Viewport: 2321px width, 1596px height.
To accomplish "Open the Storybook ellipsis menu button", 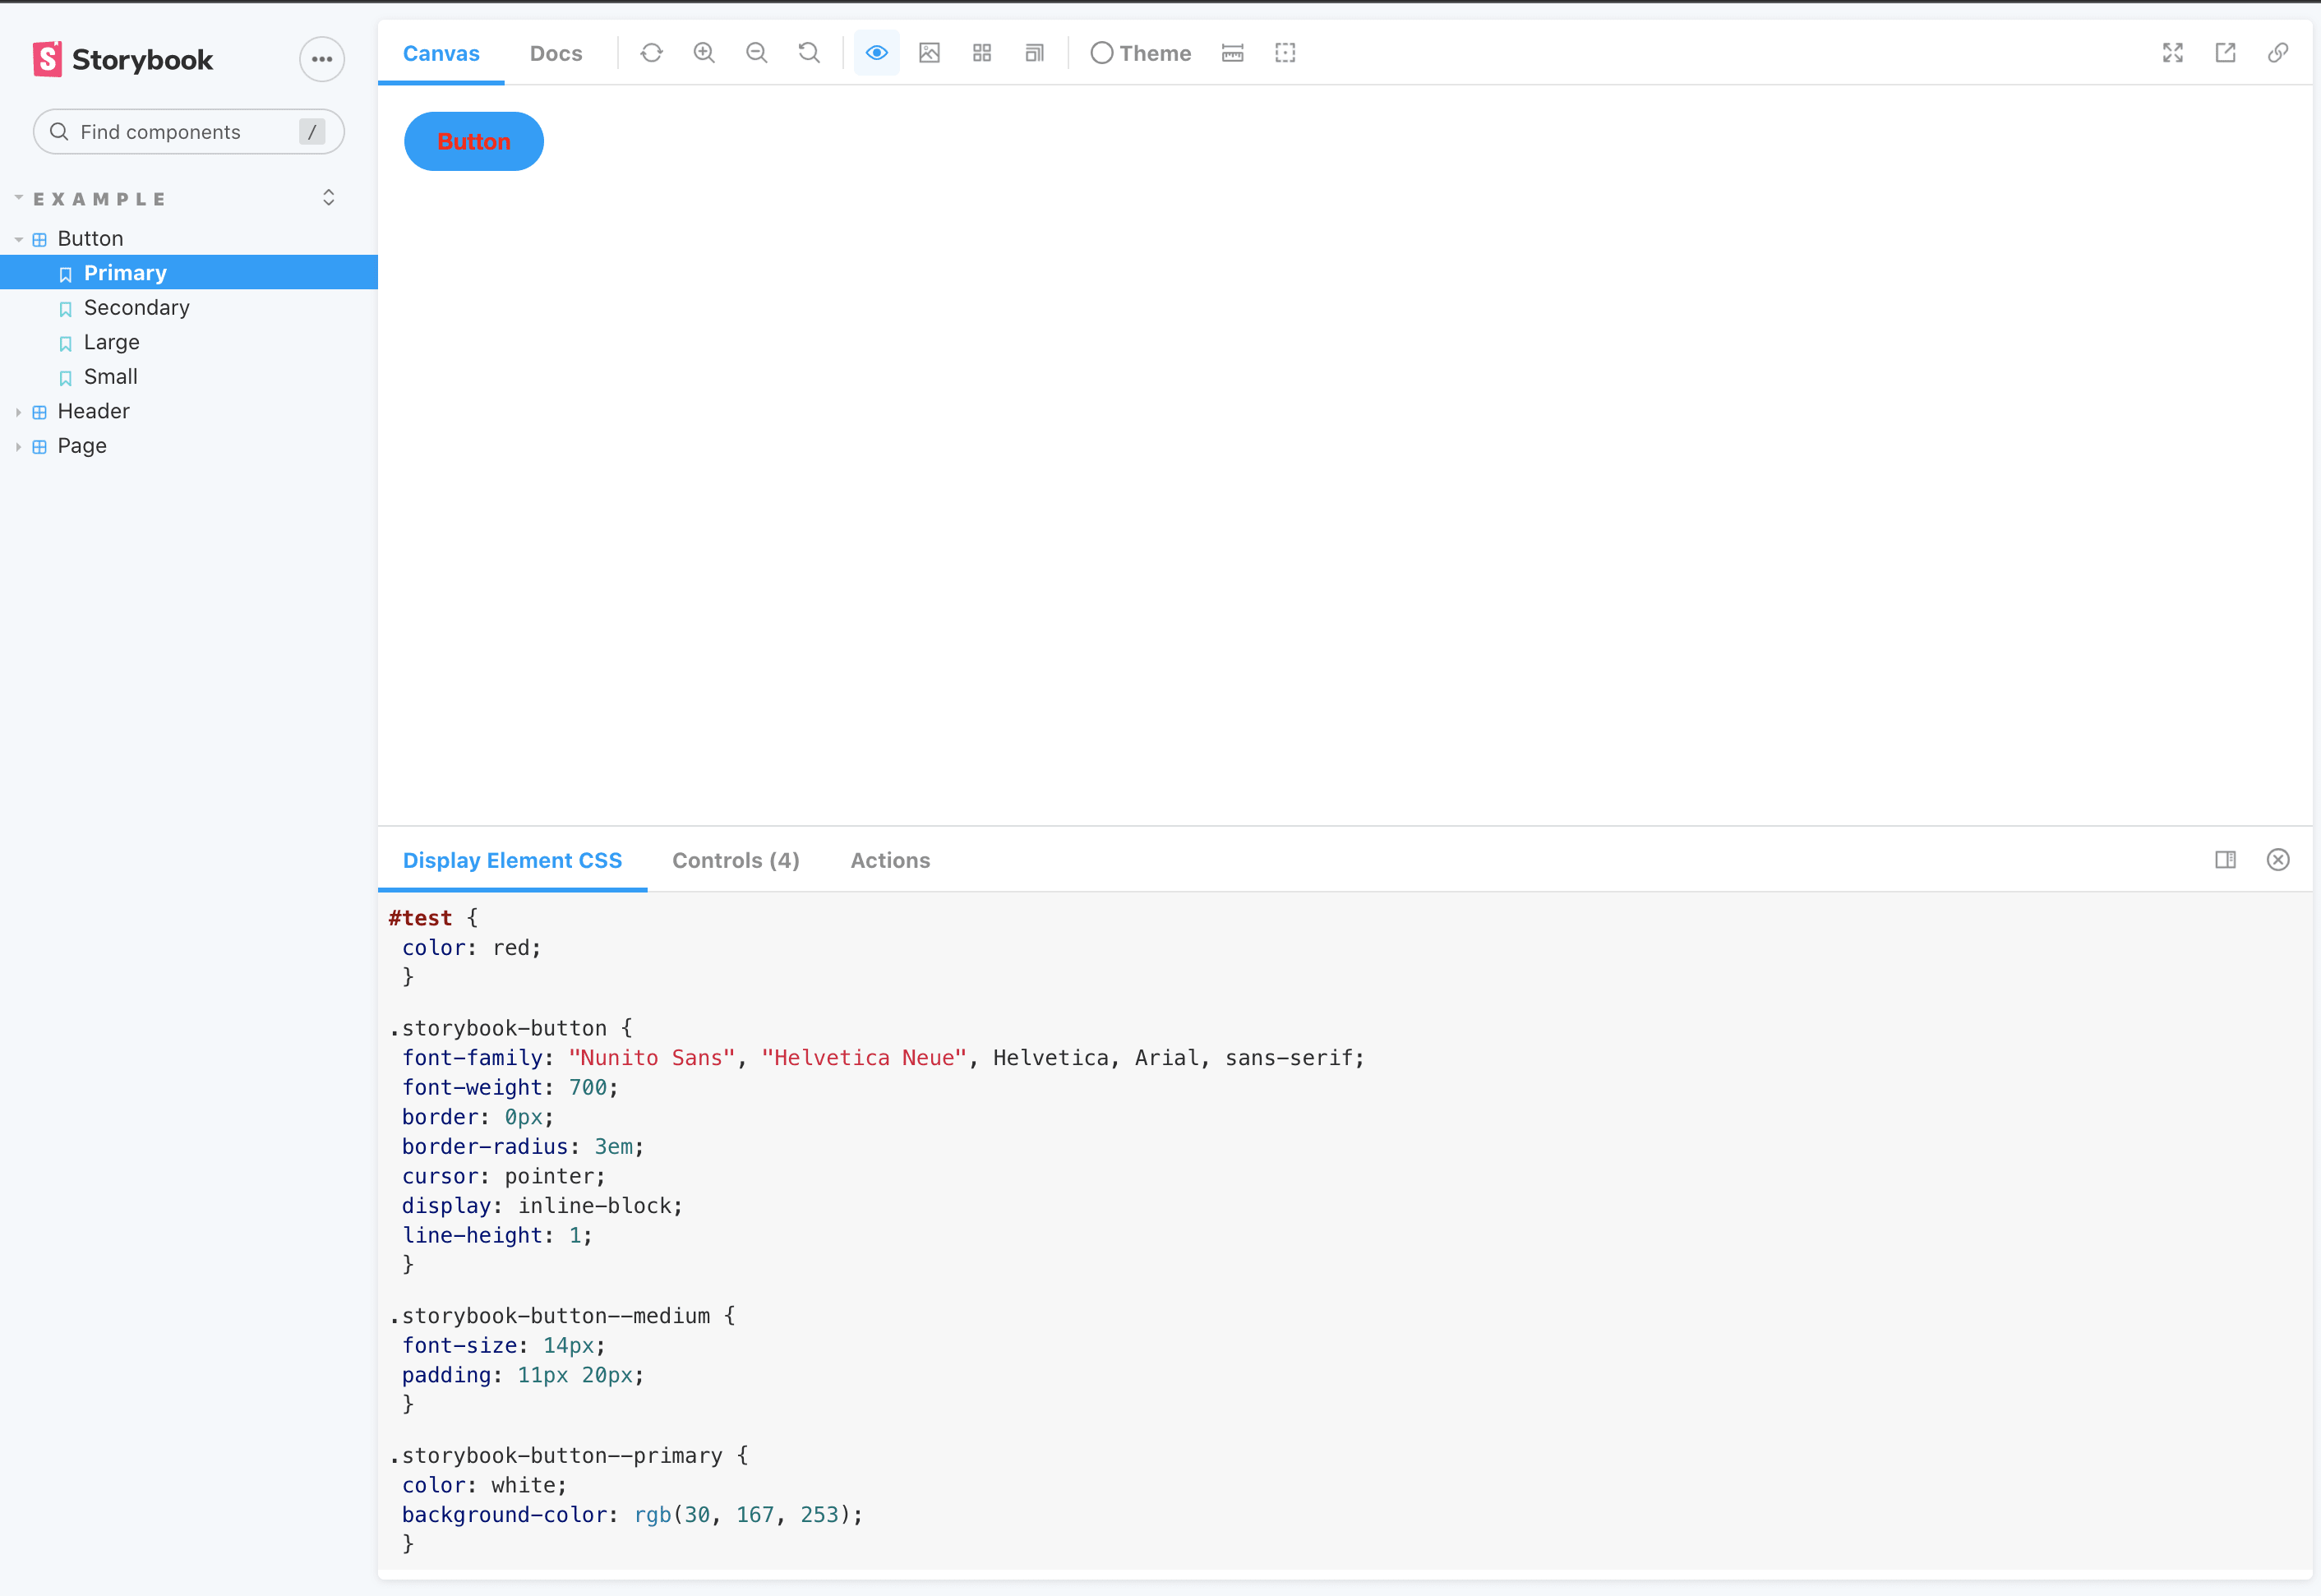I will tap(322, 59).
